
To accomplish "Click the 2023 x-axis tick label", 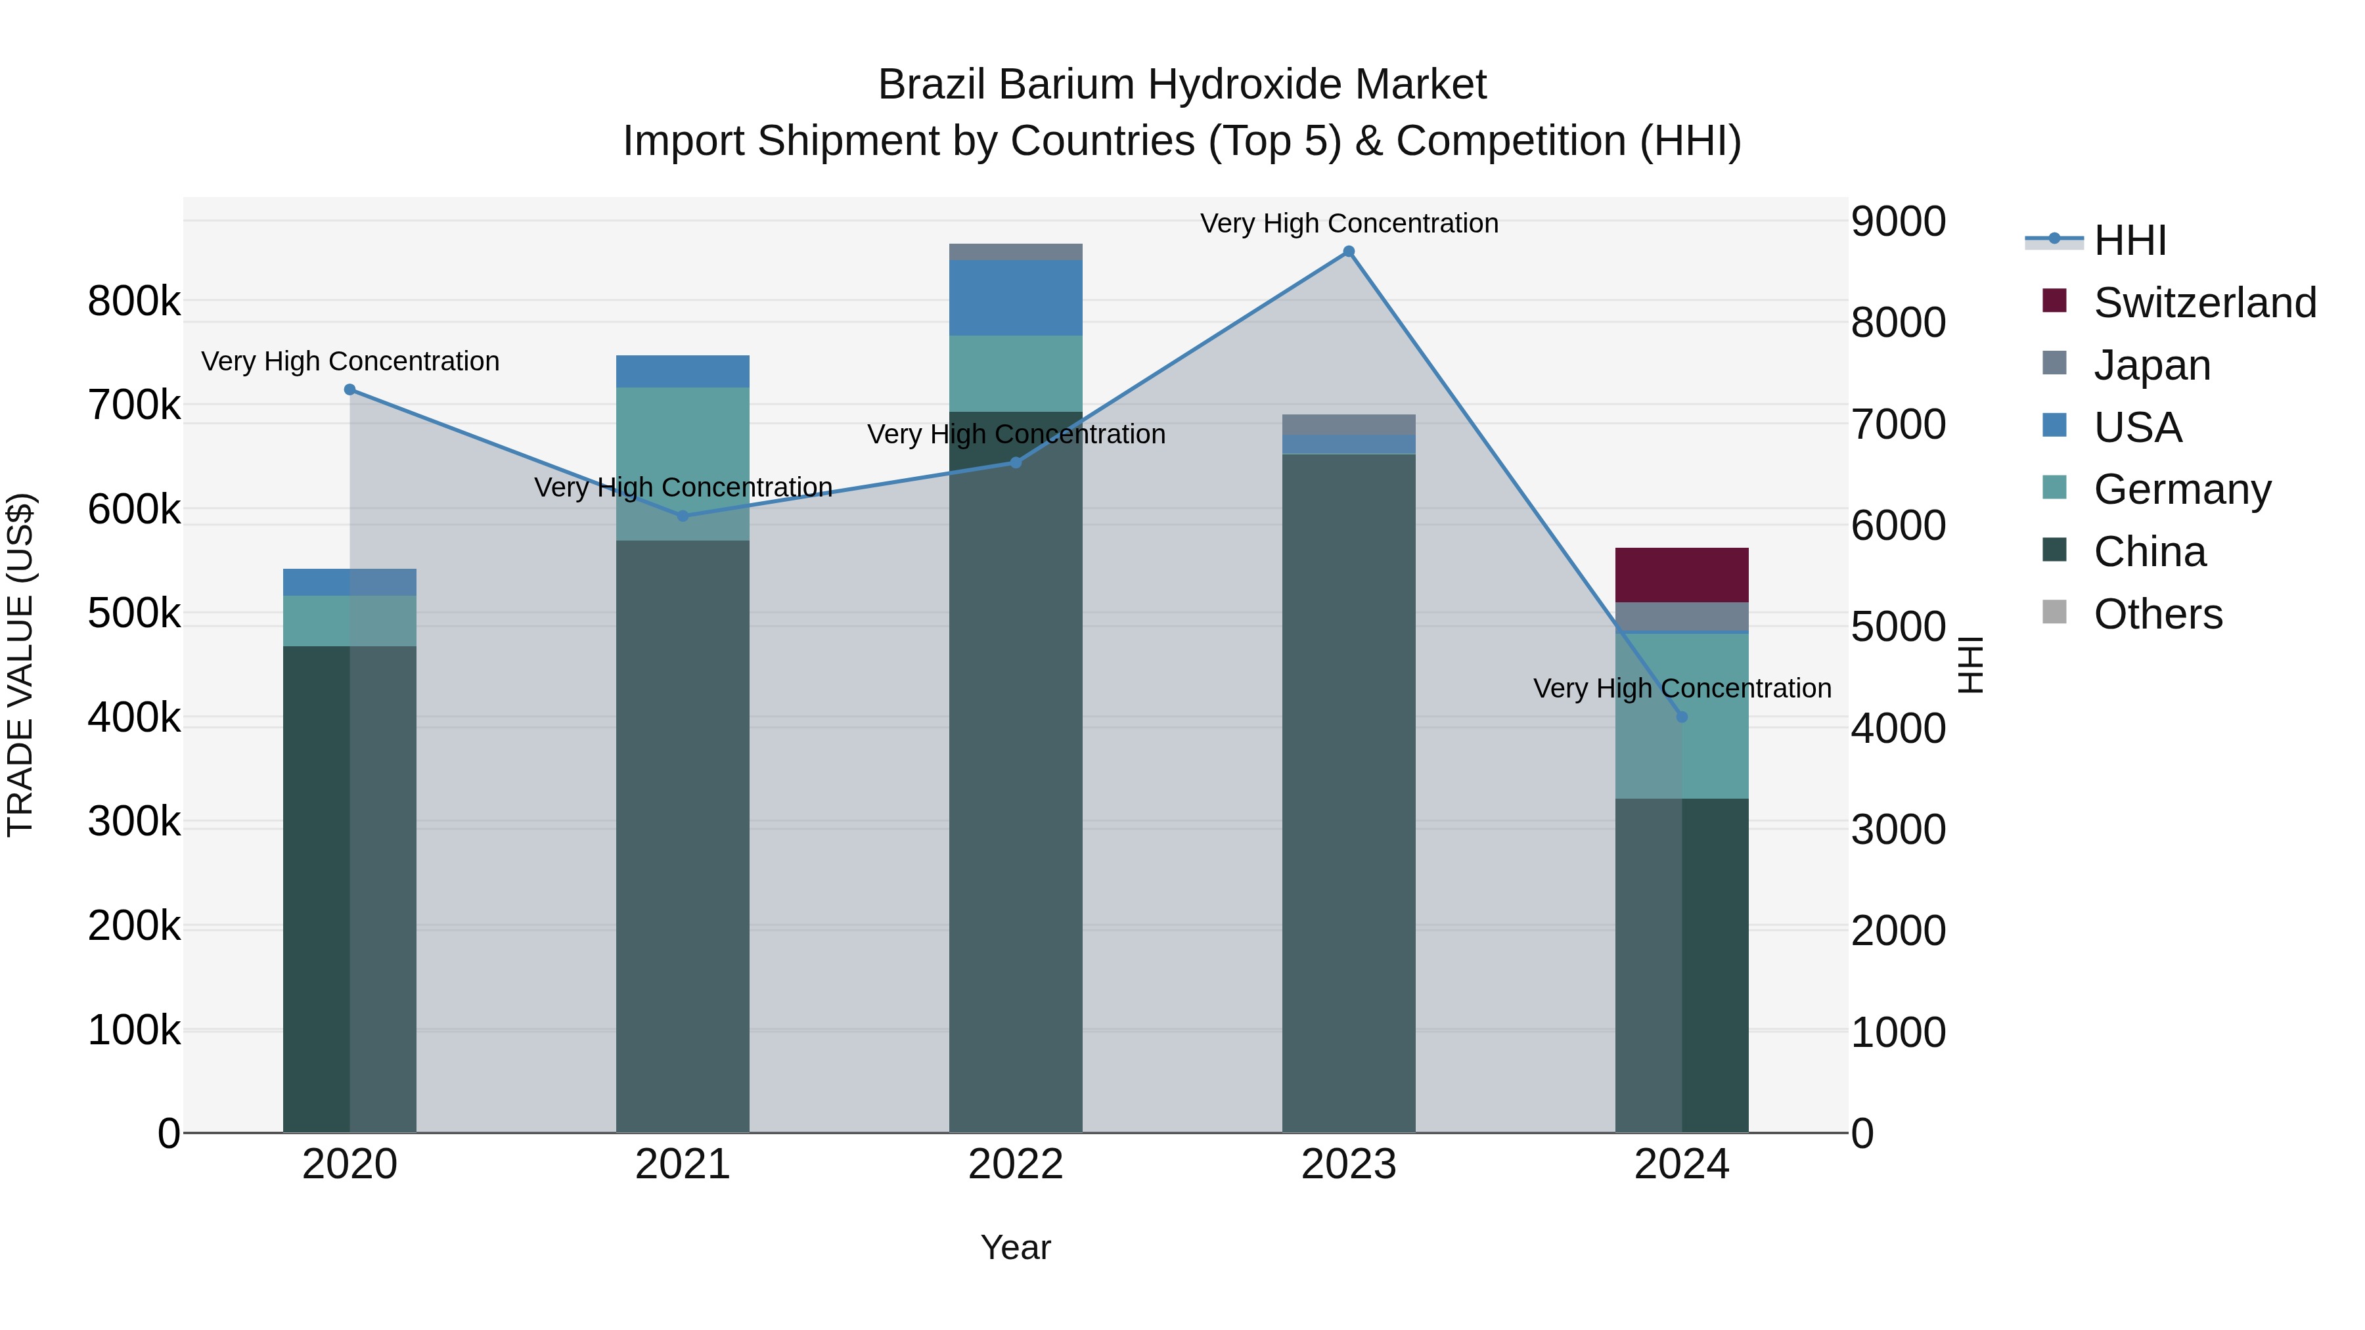I will (1349, 1164).
